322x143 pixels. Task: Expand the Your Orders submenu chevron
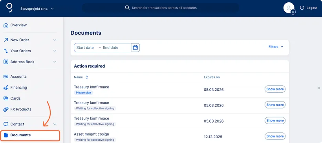tap(55, 51)
